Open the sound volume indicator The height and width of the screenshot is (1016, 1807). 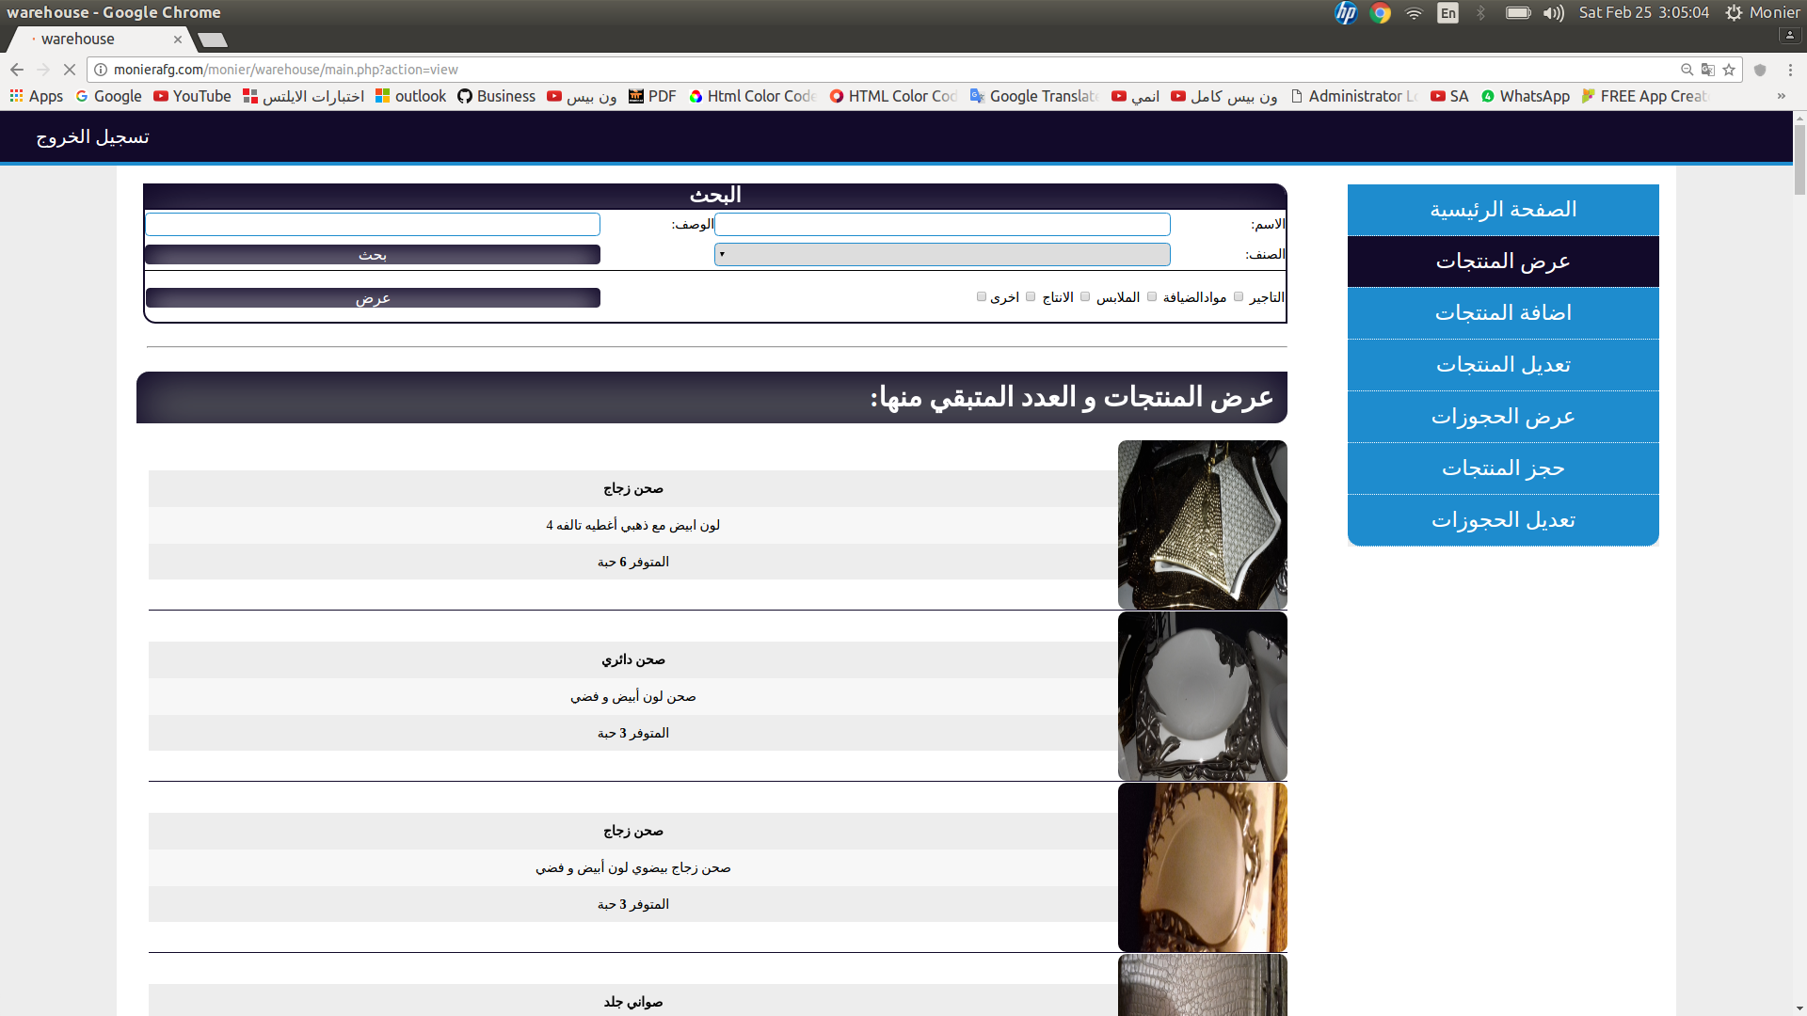[x=1554, y=12]
